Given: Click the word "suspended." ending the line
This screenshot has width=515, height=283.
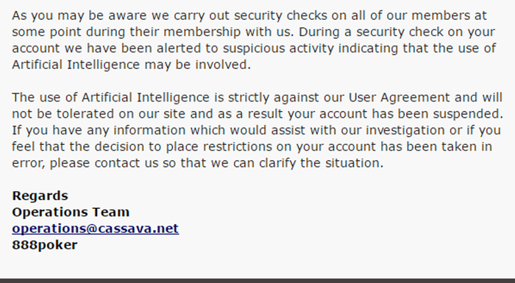Looking at the screenshot, I should click(468, 114).
